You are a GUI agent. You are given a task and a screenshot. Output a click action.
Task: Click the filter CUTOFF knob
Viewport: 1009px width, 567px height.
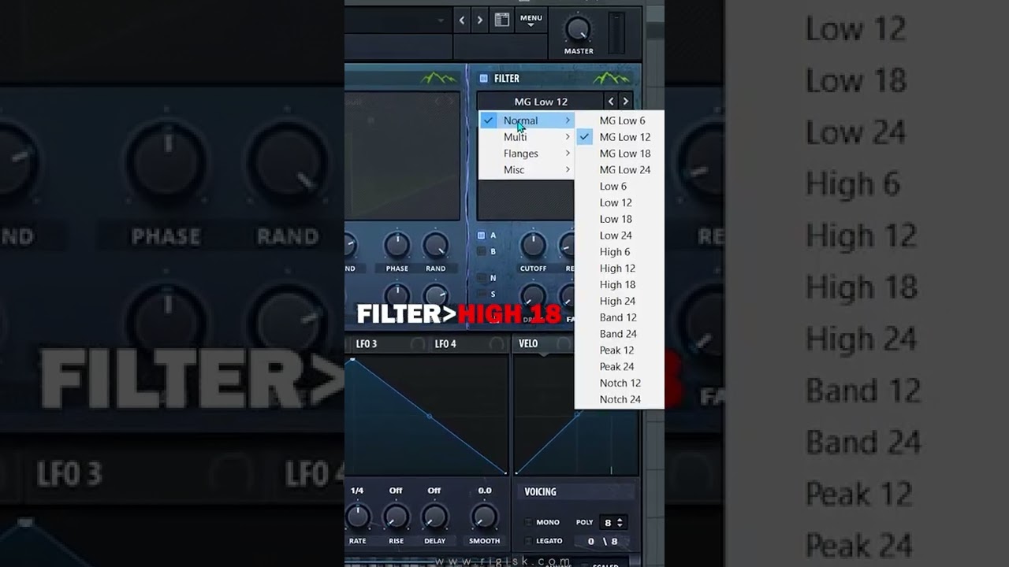[533, 246]
